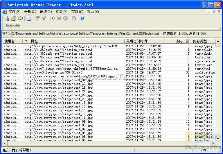223x154 pixels.
Task: Click the timestamp 2007-11-29 19:07:07
Action: pyautogui.click(x=143, y=72)
